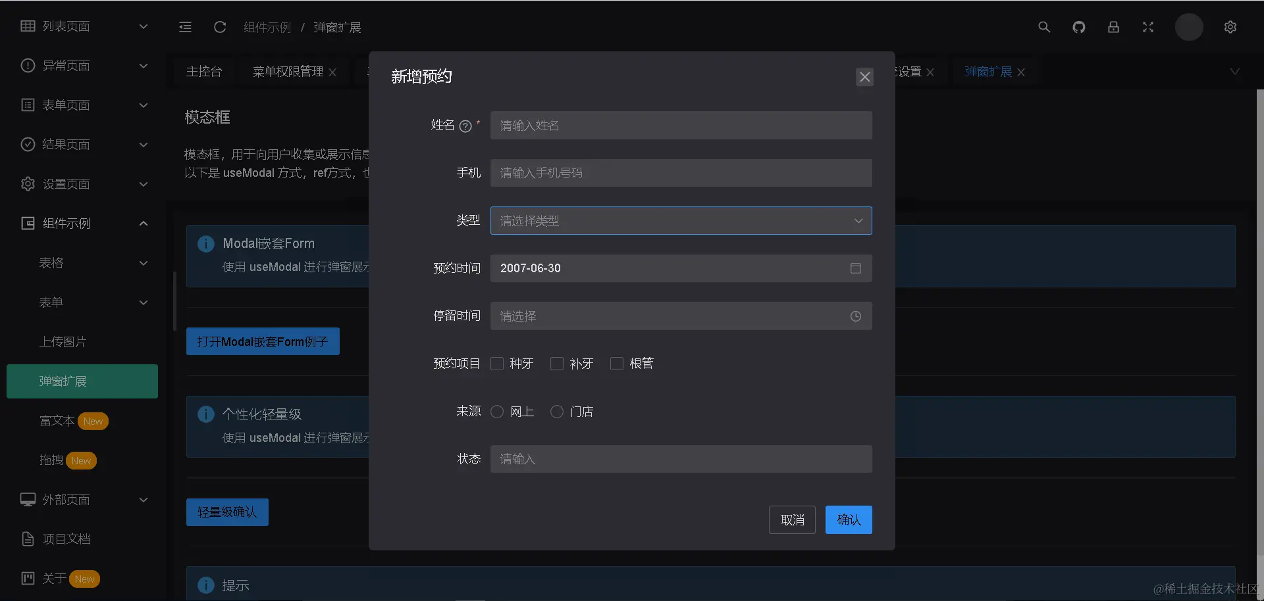Click 组件示例 breadcrumb link
The width and height of the screenshot is (1264, 601).
tap(267, 28)
